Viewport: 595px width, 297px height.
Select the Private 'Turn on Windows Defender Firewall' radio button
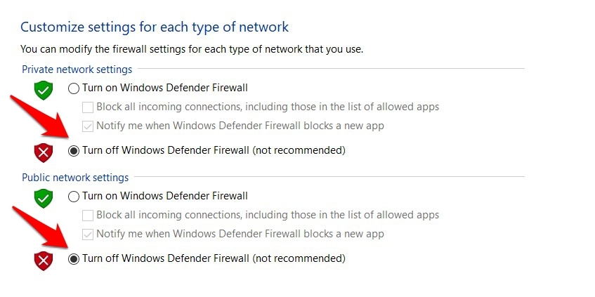click(74, 88)
